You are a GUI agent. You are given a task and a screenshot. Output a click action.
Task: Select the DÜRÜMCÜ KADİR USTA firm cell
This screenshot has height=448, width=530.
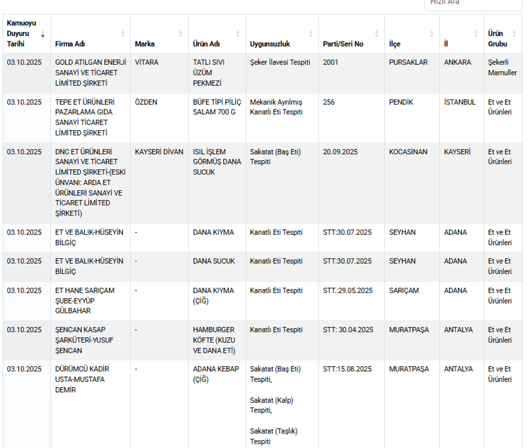point(83,379)
